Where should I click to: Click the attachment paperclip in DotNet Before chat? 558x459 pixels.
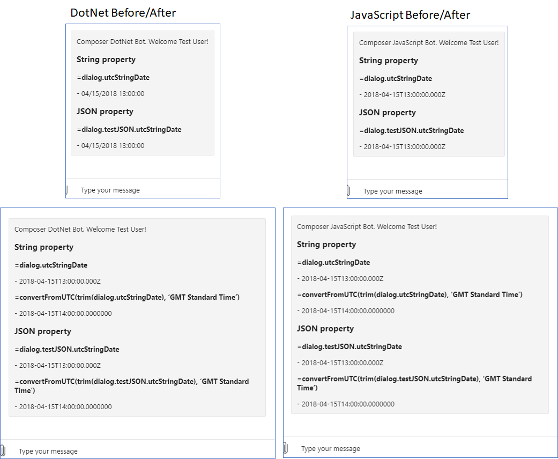[x=67, y=190]
